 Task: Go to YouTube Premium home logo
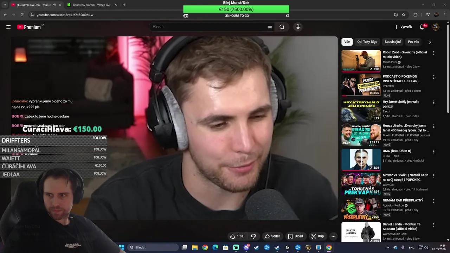tap(29, 27)
